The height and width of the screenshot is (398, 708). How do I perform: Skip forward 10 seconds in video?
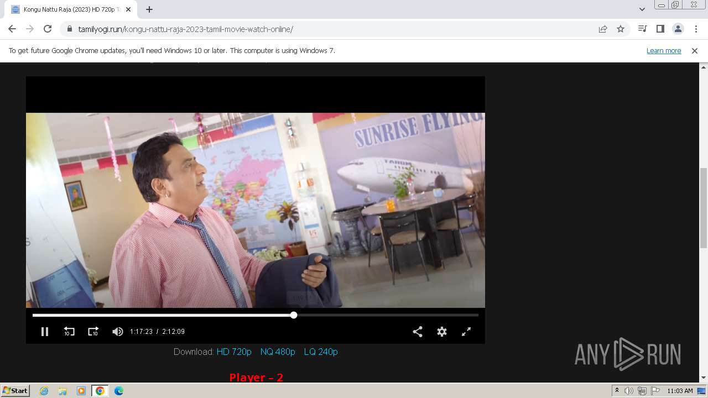pyautogui.click(x=93, y=332)
